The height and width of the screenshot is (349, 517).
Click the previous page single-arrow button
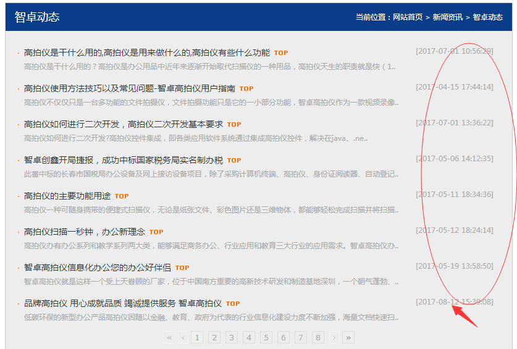pyautogui.click(x=183, y=337)
